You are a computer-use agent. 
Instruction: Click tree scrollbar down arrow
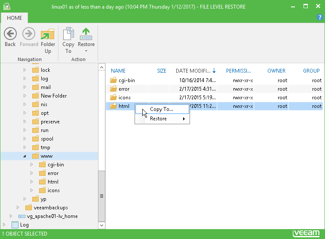point(101,225)
